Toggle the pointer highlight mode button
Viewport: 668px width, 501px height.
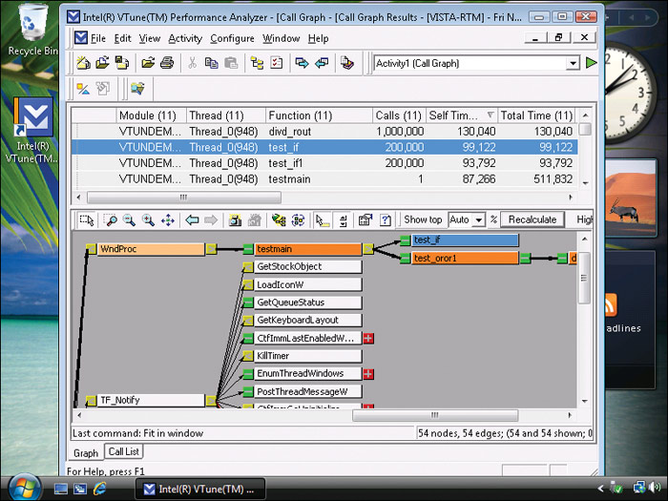tap(323, 219)
